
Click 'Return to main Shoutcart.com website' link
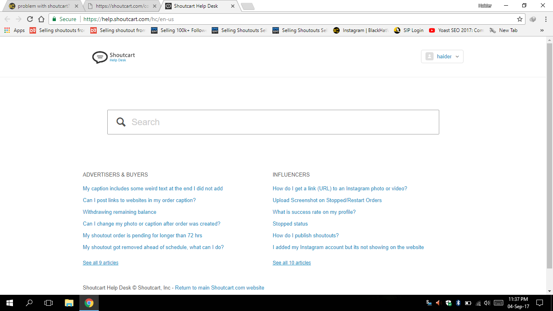pos(220,288)
